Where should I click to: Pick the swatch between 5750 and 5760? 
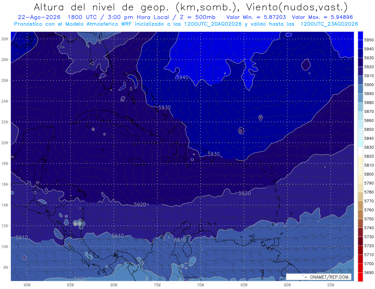pyautogui.click(x=360, y=214)
